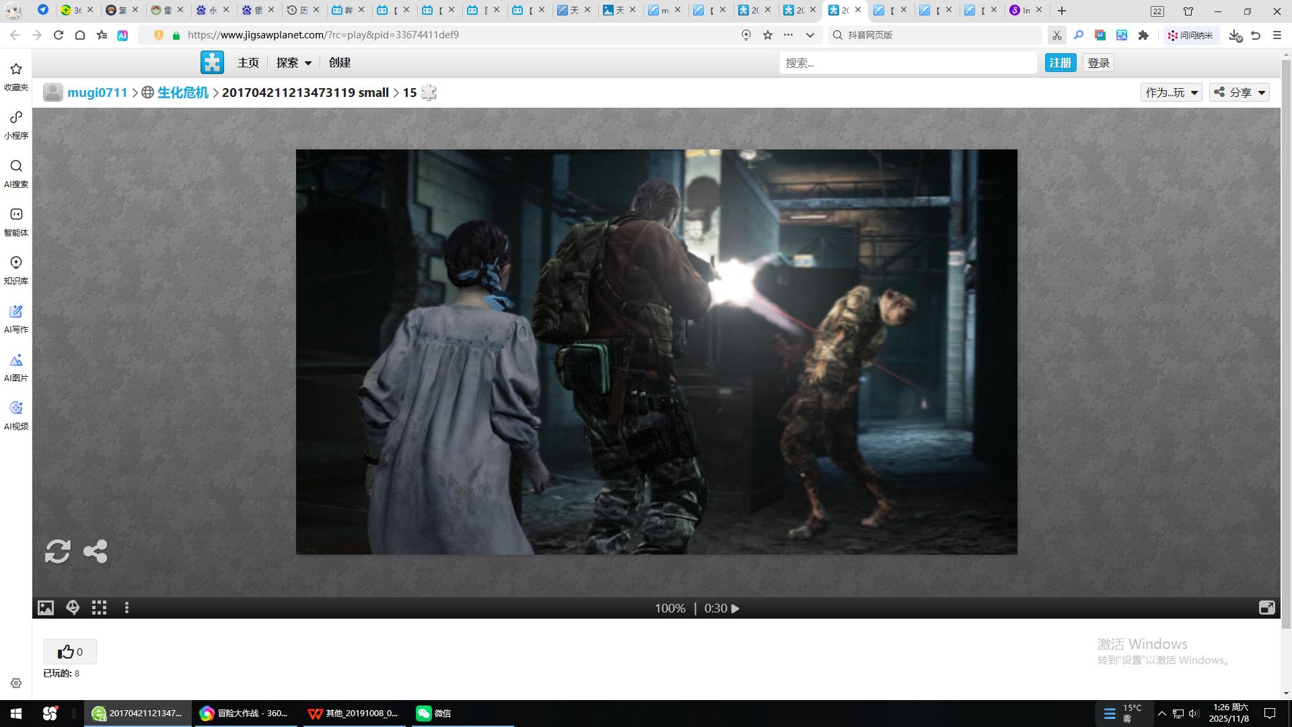
Task: Expand the 分享 dropdown
Action: [x=1240, y=92]
